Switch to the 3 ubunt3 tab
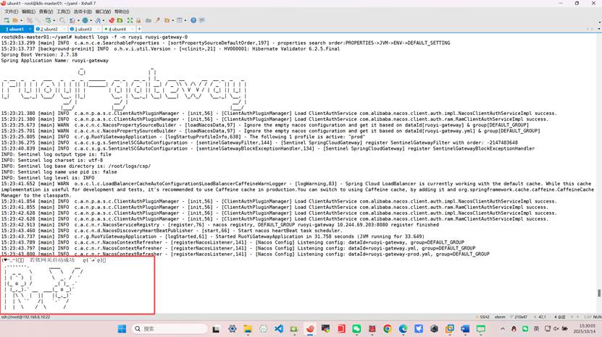The image size is (602, 337). pos(85,29)
